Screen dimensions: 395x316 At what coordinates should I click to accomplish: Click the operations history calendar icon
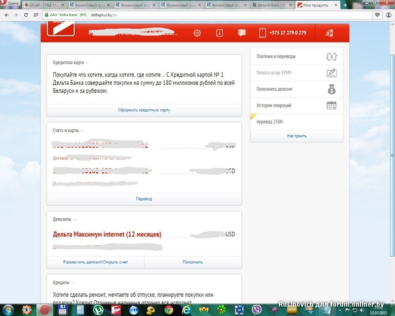pos(331,105)
